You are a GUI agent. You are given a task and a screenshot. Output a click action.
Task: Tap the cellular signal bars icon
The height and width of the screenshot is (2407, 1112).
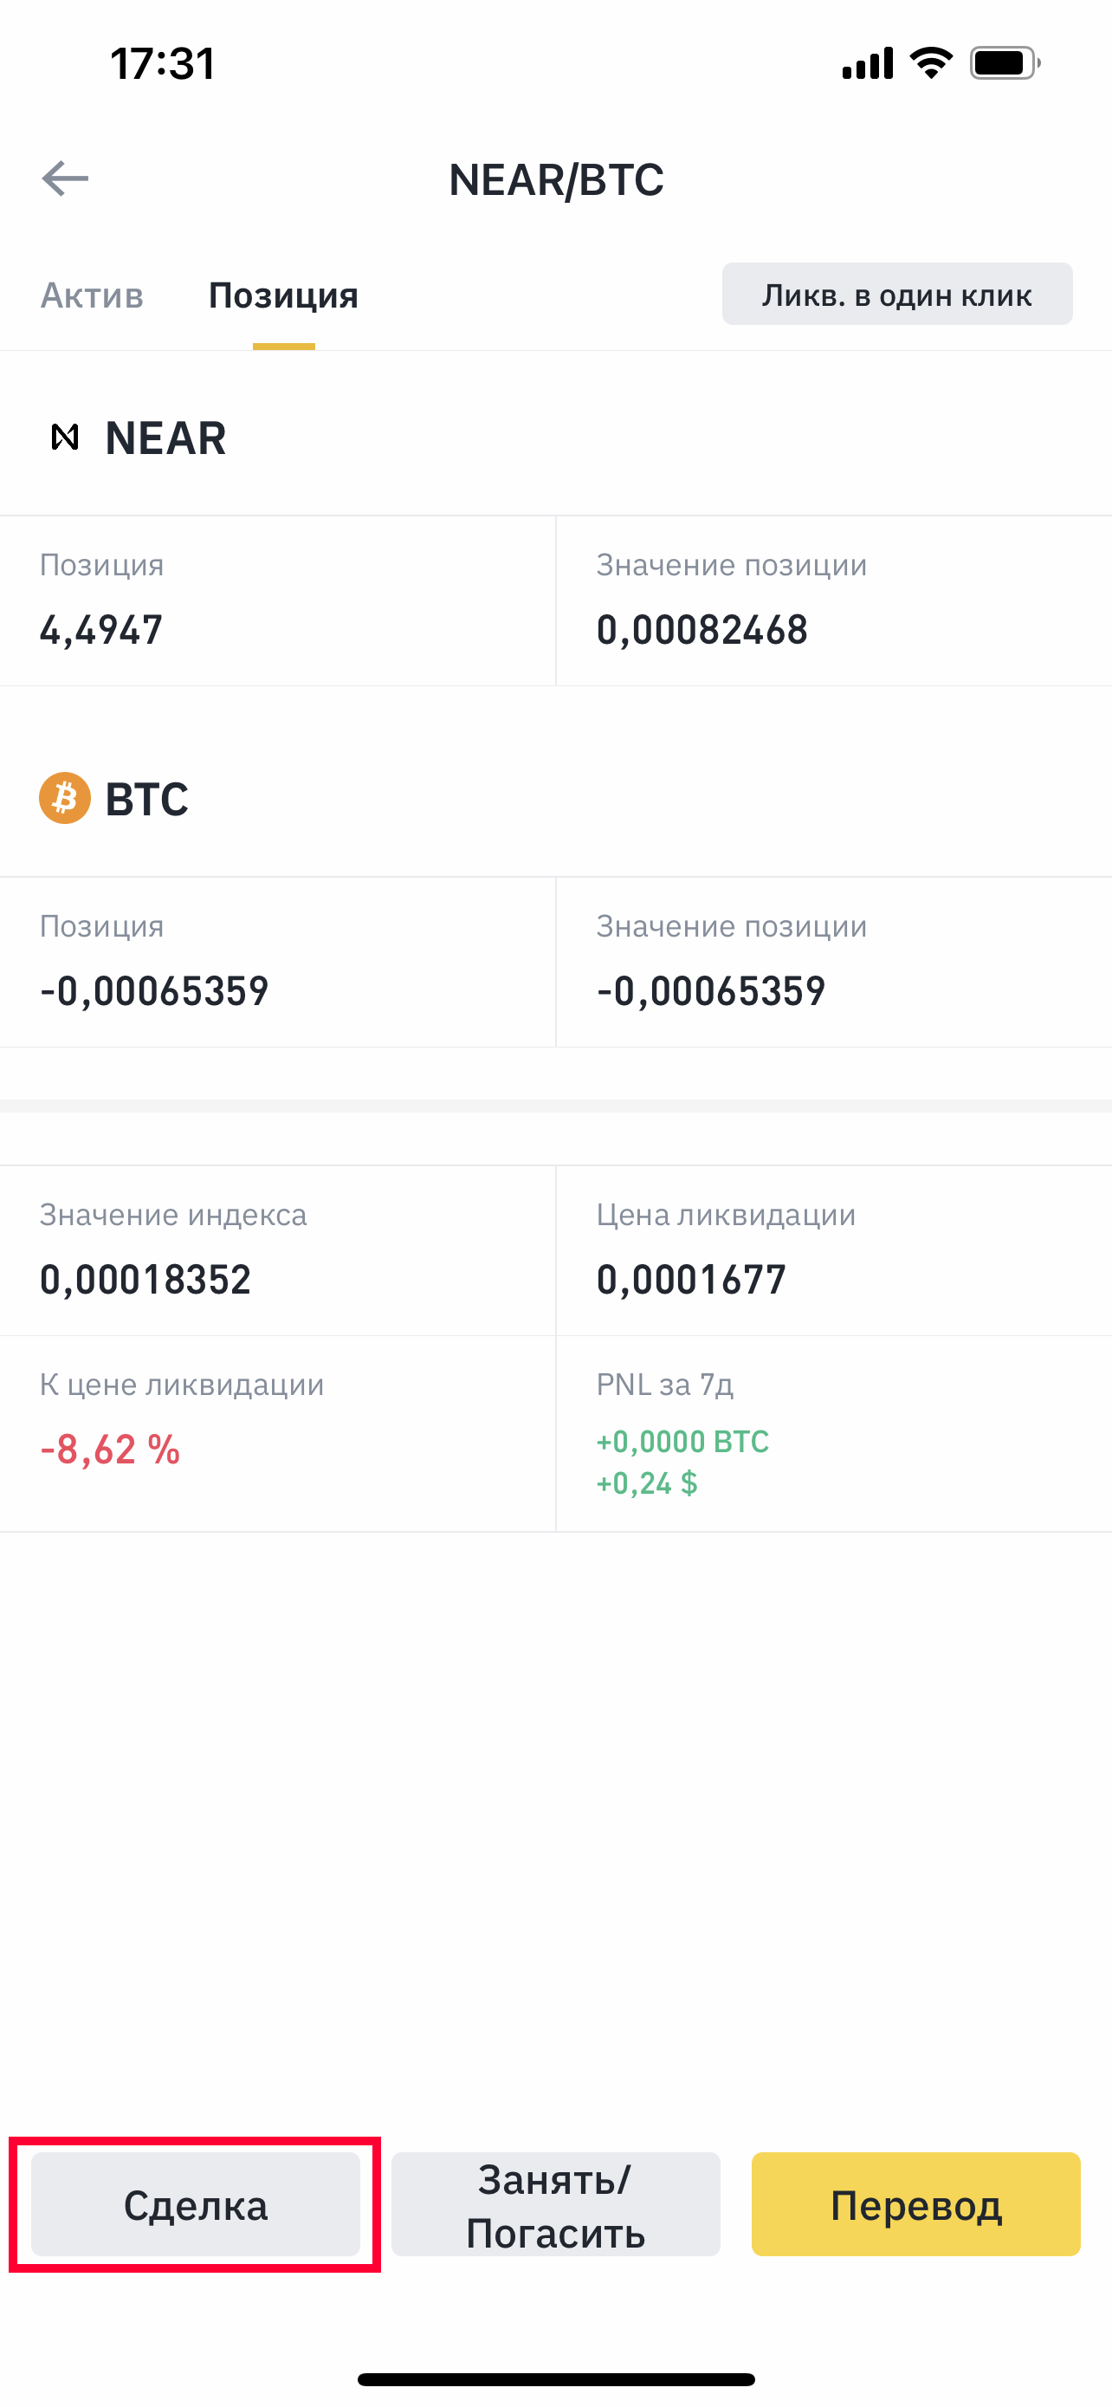[x=868, y=62]
